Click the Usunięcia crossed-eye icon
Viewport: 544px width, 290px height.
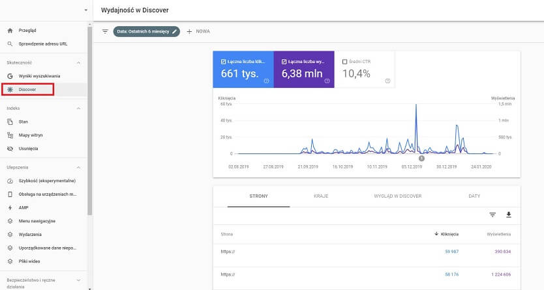point(10,148)
